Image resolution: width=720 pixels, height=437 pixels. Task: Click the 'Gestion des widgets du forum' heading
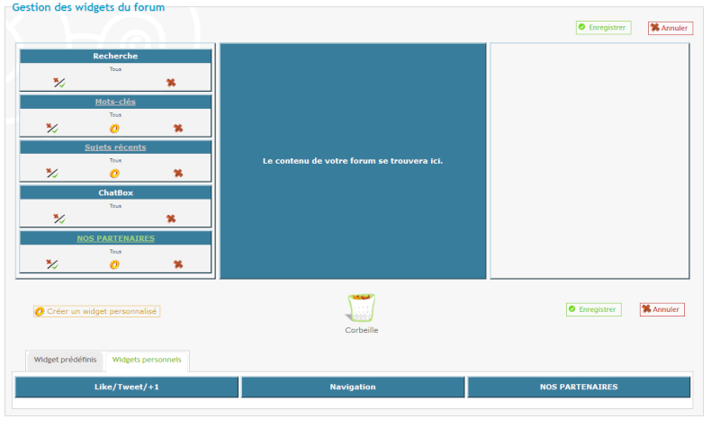click(88, 7)
